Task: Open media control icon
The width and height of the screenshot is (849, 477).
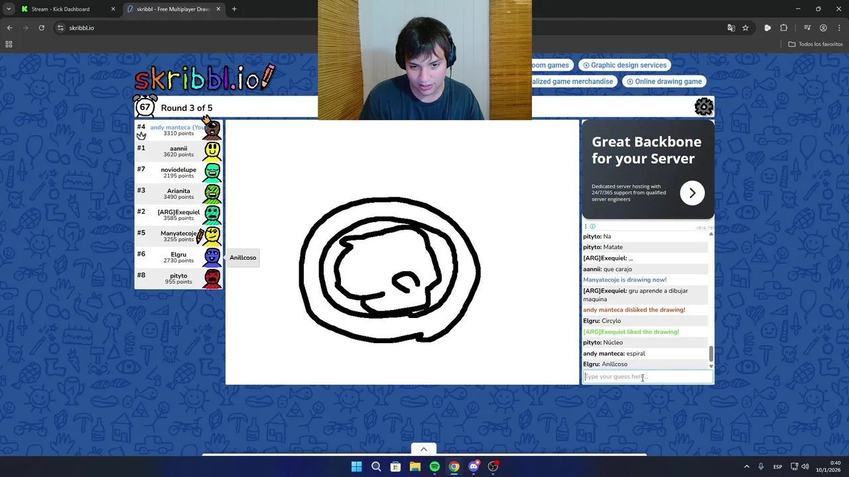Action: click(807, 28)
